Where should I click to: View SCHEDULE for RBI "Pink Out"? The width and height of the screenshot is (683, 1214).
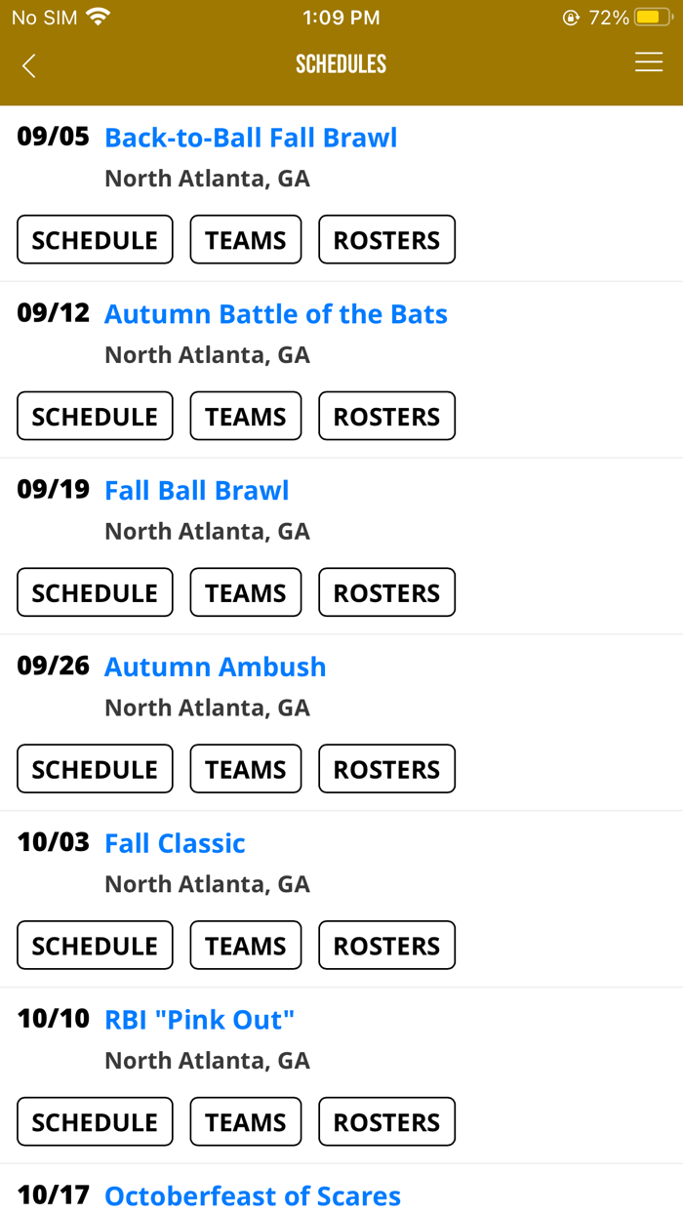tap(94, 1121)
